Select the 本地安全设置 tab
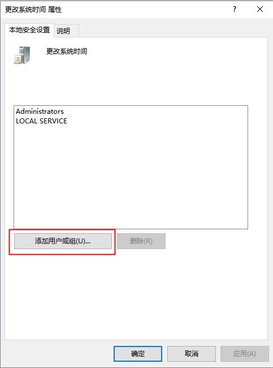Image resolution: width=273 pixels, height=368 pixels. (29, 30)
